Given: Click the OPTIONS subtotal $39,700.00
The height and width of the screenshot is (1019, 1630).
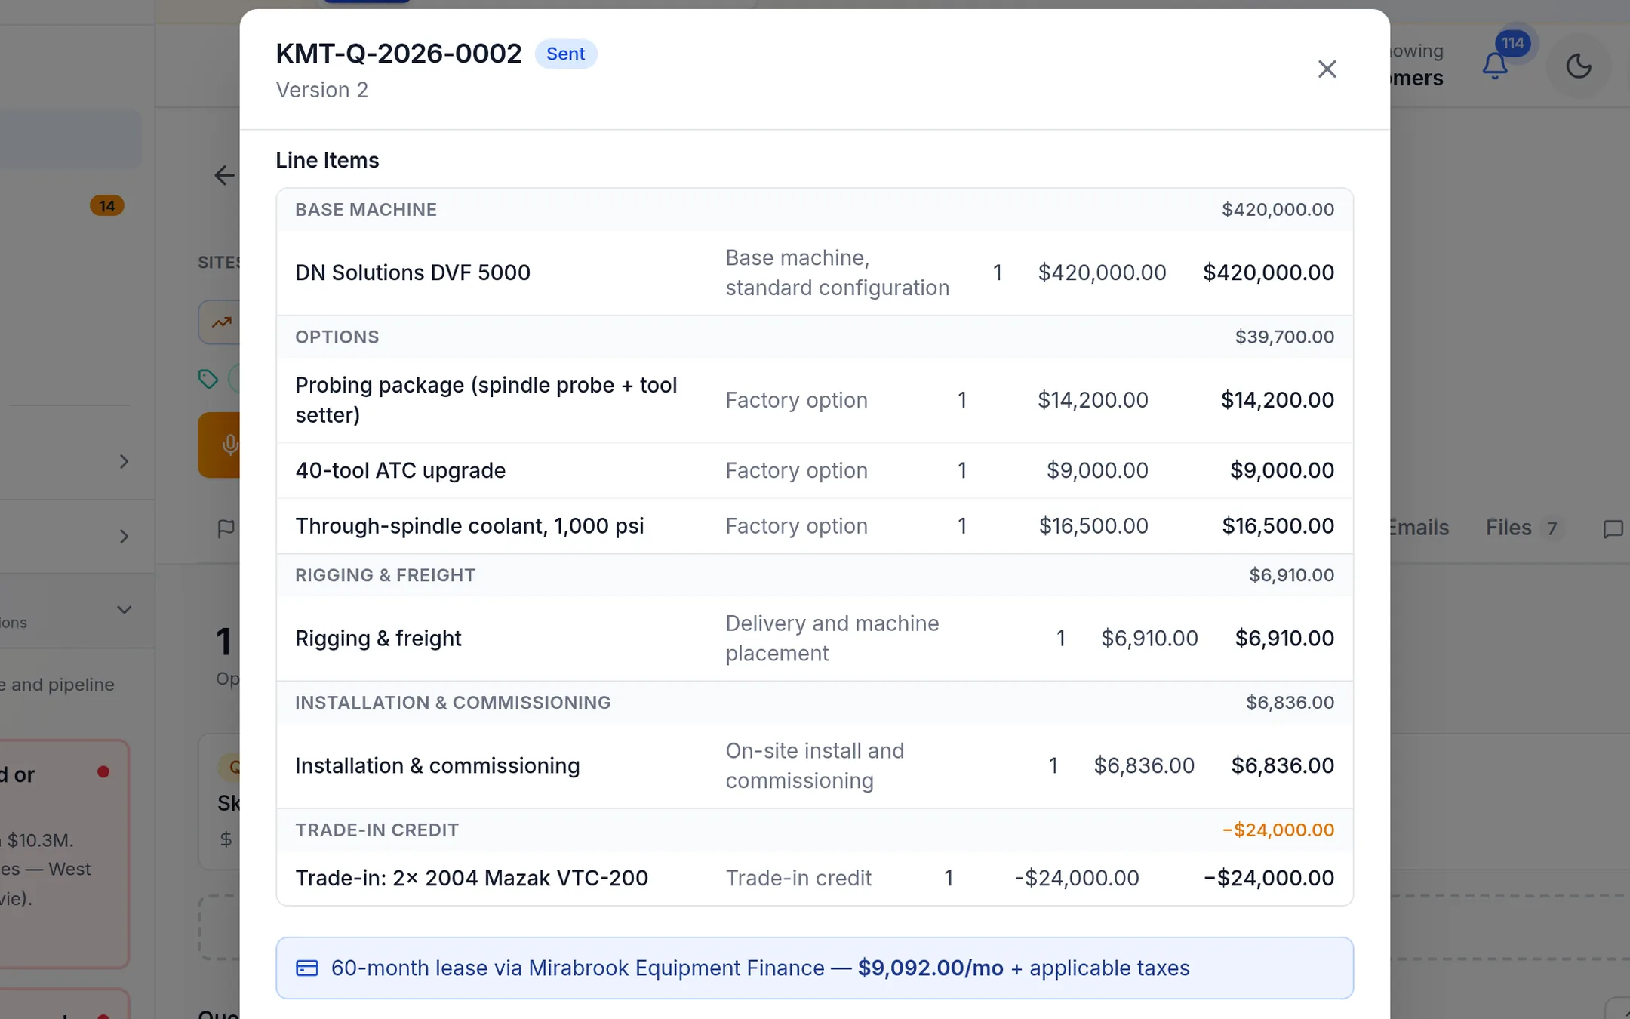Looking at the screenshot, I should click(1284, 337).
